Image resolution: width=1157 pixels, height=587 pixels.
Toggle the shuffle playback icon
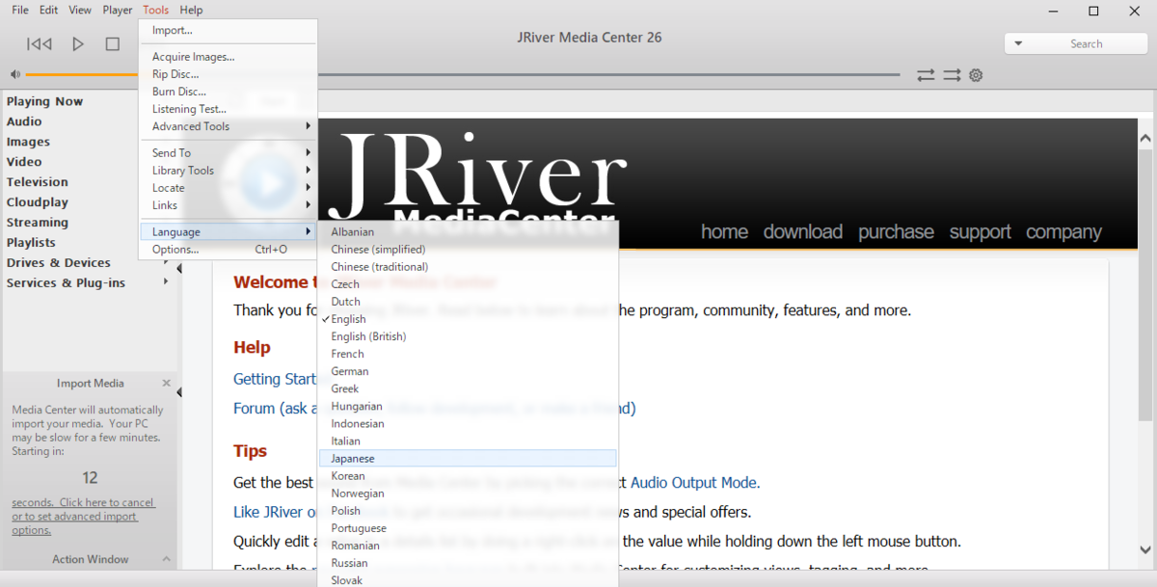(x=952, y=74)
